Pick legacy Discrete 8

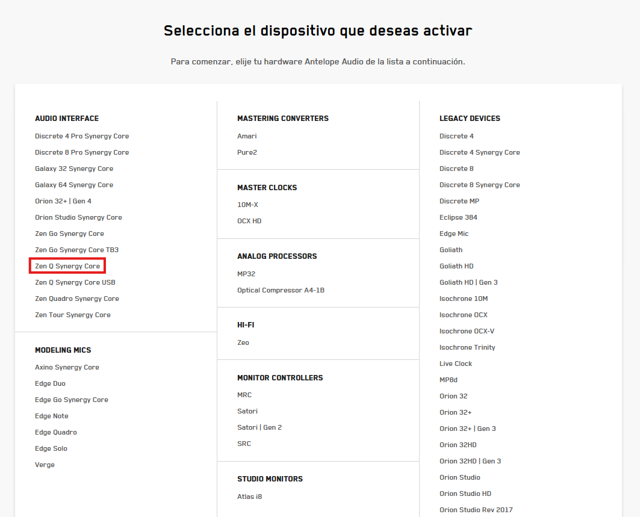[456, 169]
